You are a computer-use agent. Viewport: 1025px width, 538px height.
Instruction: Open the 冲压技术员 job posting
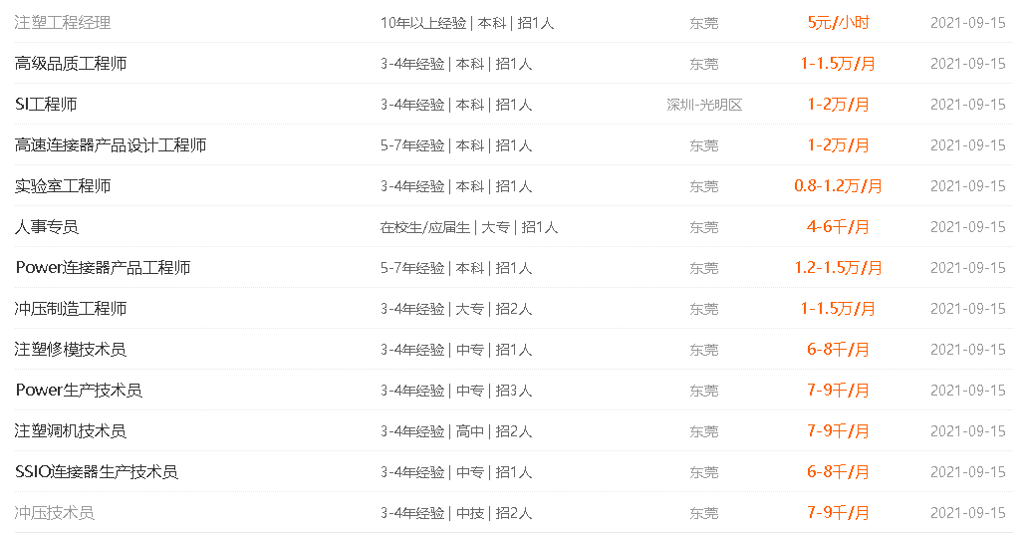tap(54, 513)
